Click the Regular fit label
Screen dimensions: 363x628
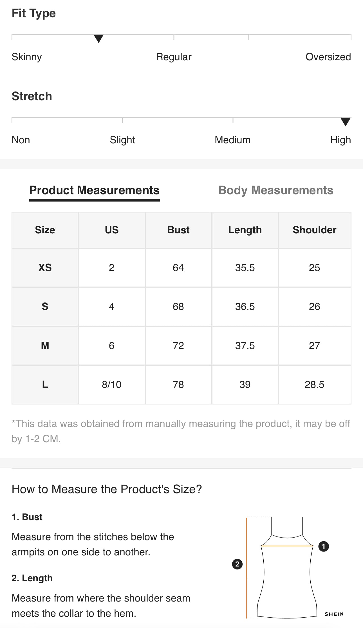(174, 57)
